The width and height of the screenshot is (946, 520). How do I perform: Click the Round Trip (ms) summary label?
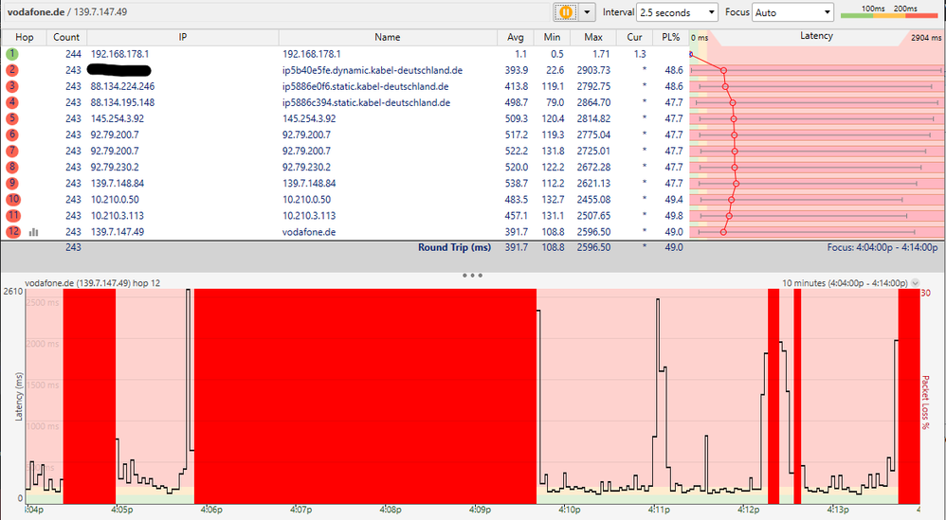[x=454, y=247]
